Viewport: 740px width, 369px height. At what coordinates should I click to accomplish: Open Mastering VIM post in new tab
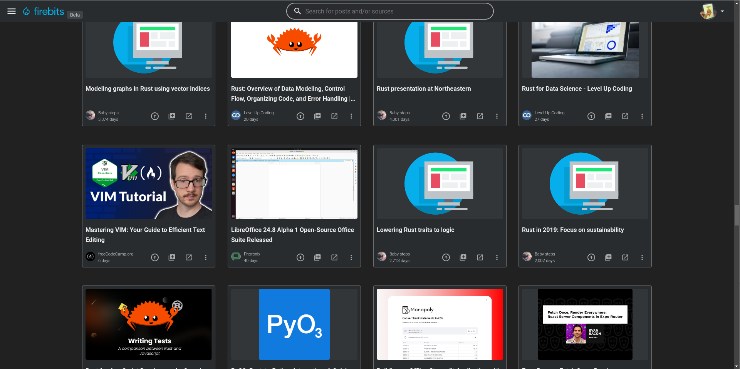click(189, 257)
